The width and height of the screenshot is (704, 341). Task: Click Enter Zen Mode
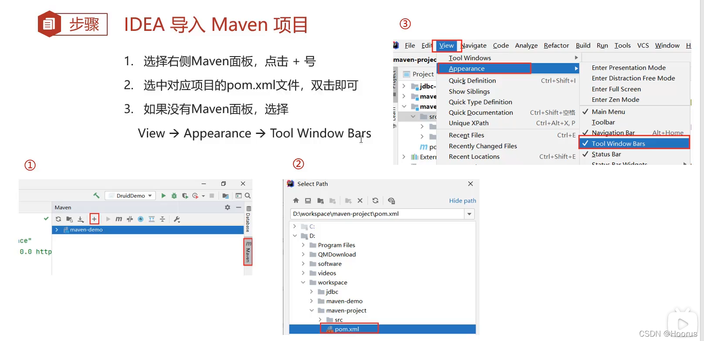click(616, 100)
